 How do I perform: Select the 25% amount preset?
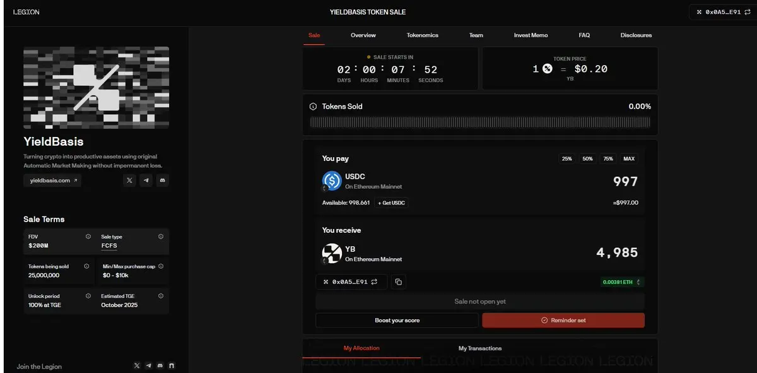click(566, 159)
